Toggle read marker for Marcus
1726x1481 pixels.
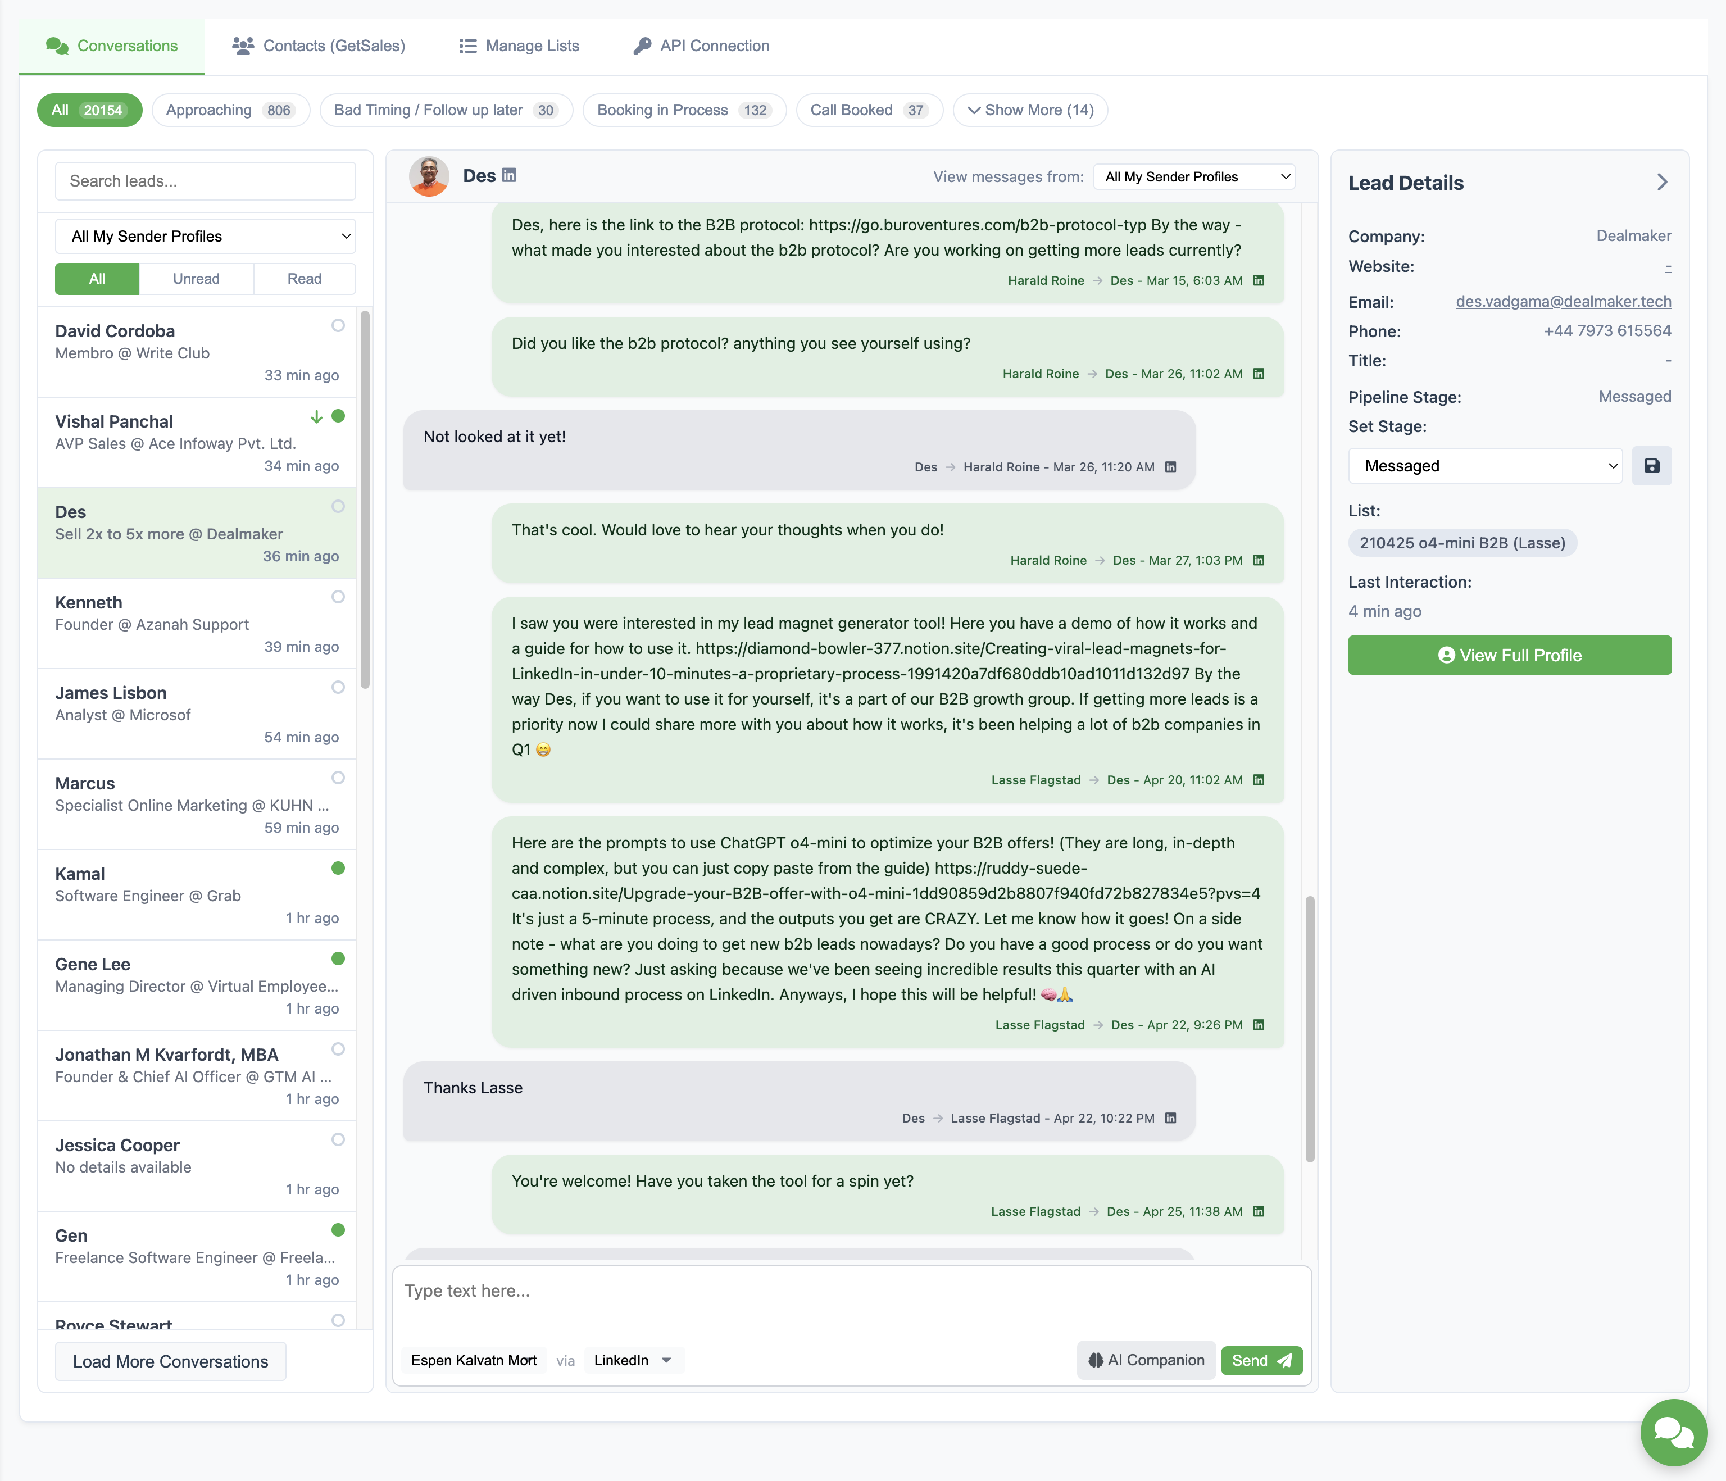338,777
